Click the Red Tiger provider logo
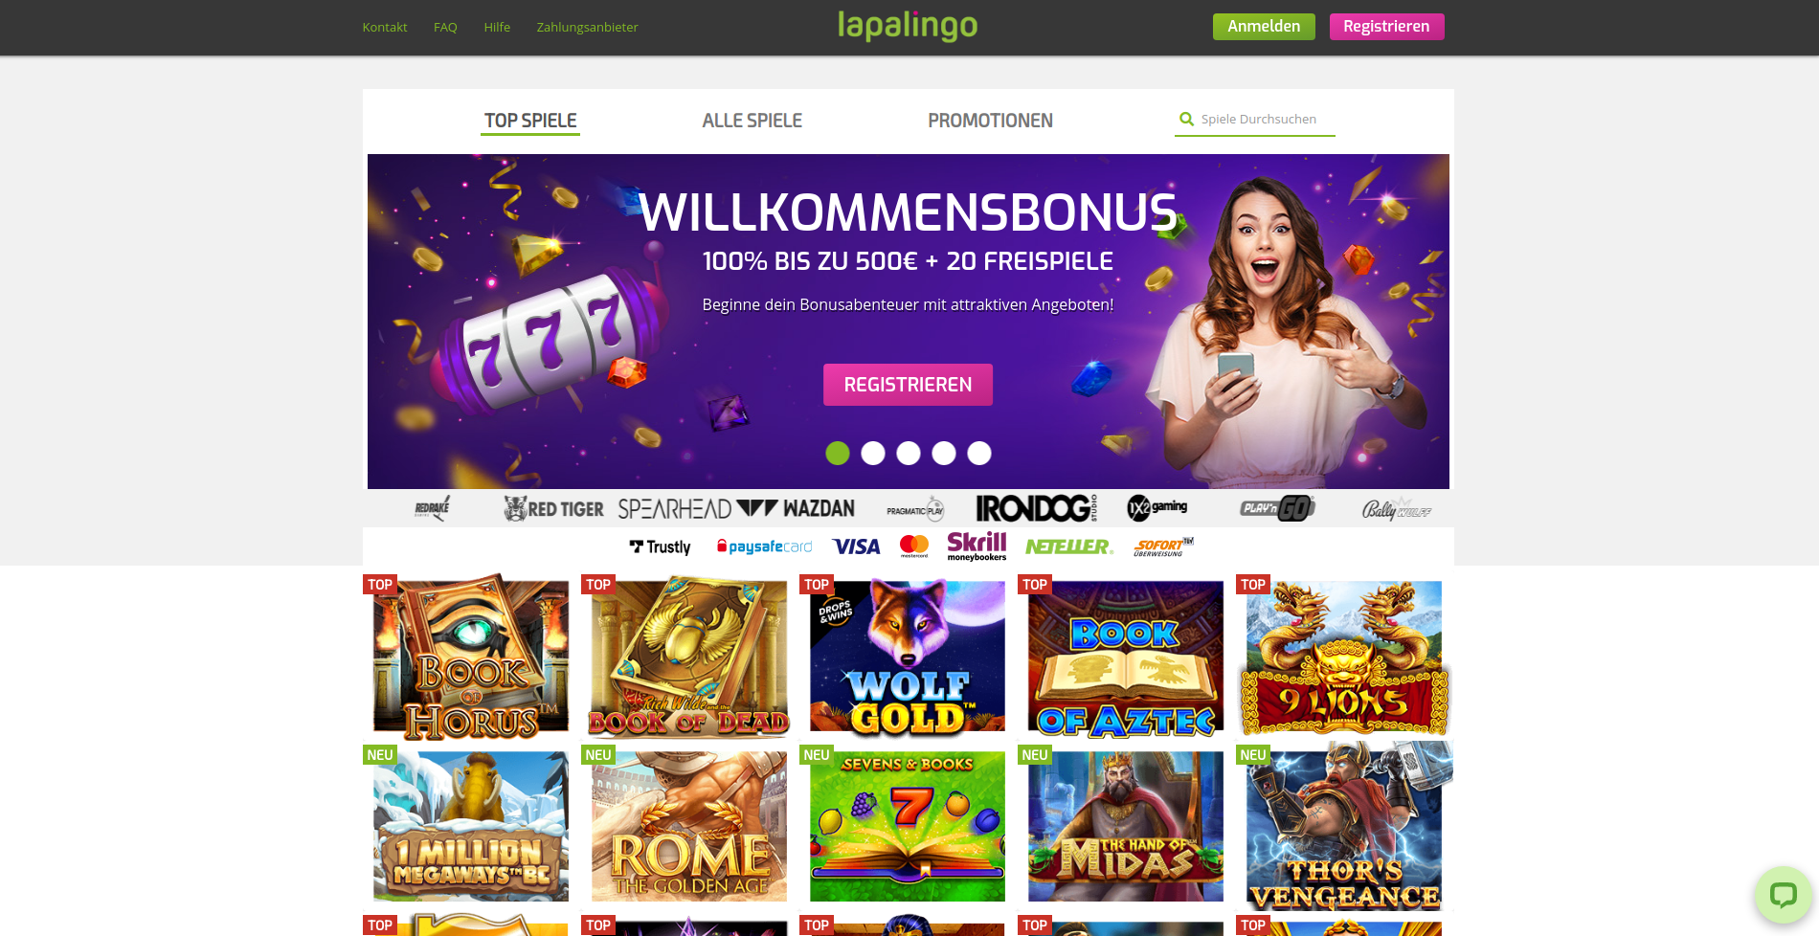The height and width of the screenshot is (936, 1819). point(553,509)
